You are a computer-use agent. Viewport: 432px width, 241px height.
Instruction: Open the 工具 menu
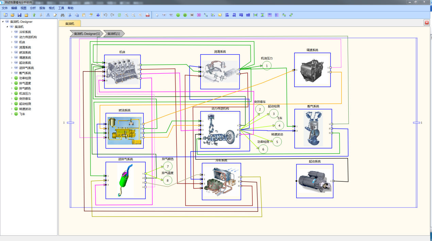click(x=61, y=8)
